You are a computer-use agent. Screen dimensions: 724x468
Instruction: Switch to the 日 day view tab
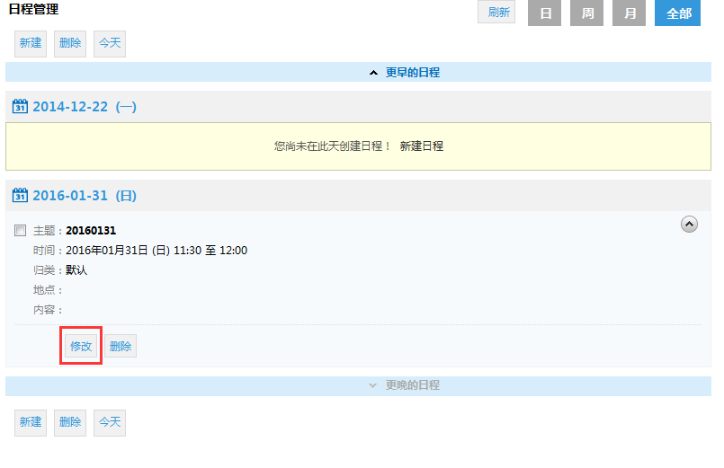[x=545, y=13]
